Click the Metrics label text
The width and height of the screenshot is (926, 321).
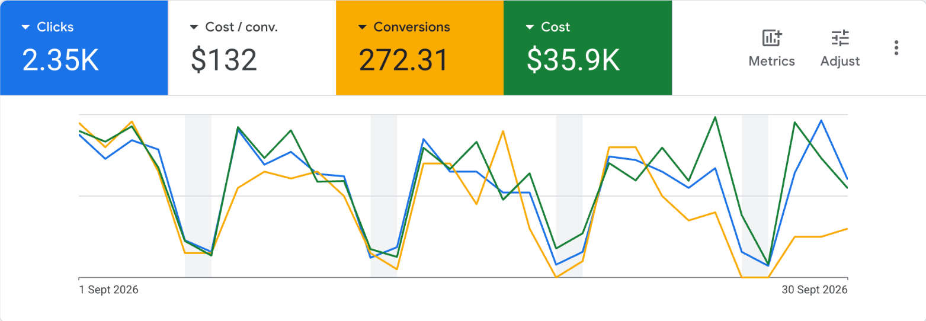pyautogui.click(x=772, y=61)
